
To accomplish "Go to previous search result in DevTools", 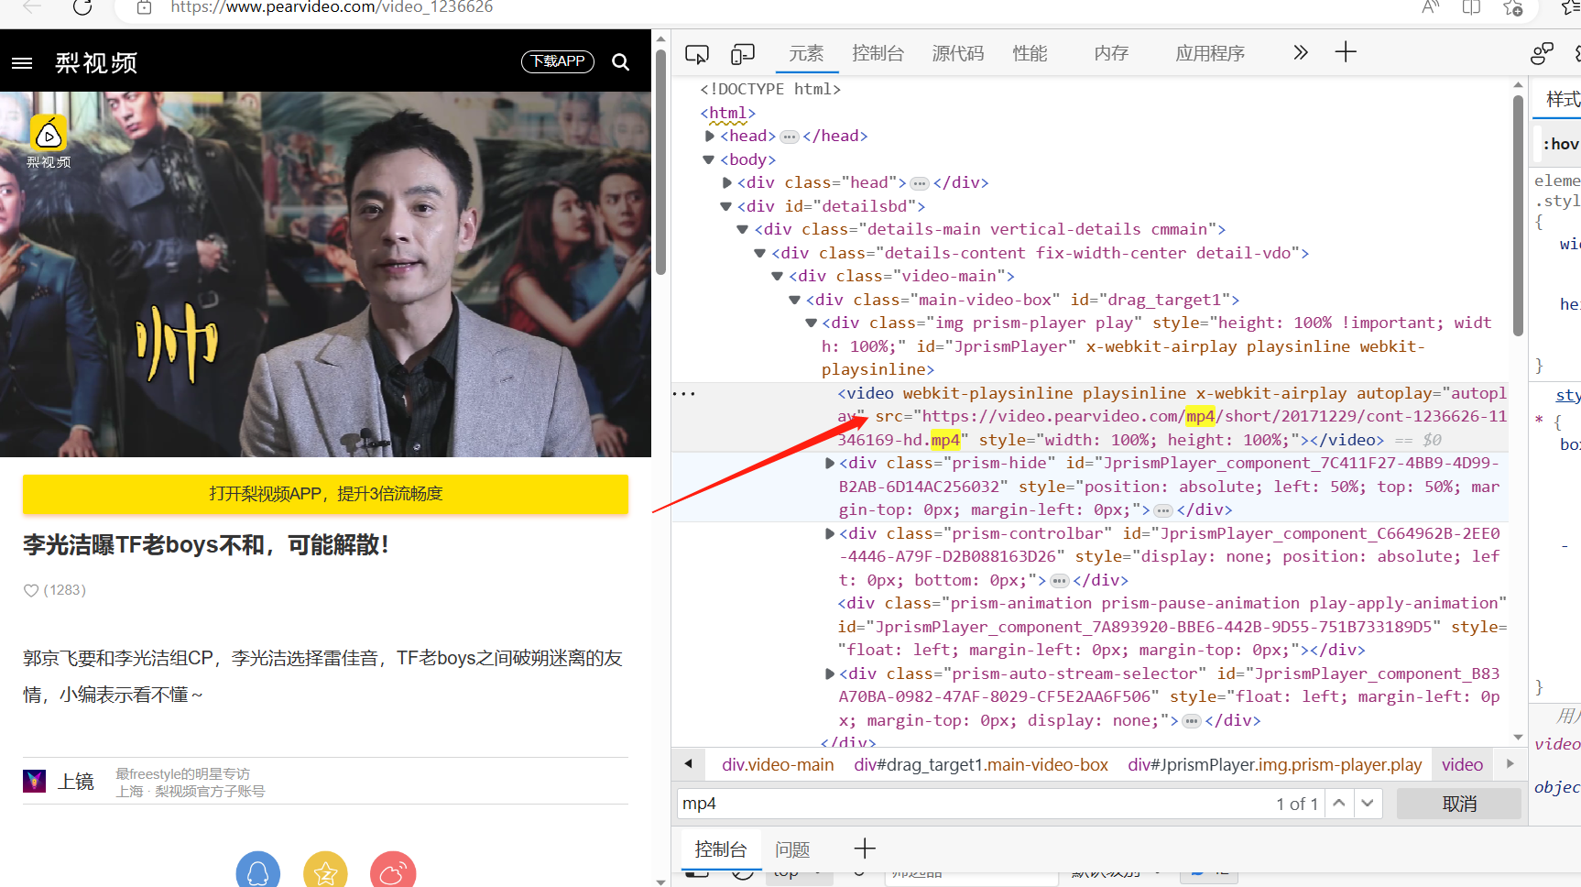I will point(1339,804).
